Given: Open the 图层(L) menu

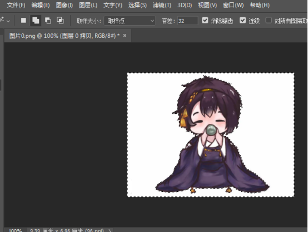Looking at the screenshot, I should coord(88,5).
